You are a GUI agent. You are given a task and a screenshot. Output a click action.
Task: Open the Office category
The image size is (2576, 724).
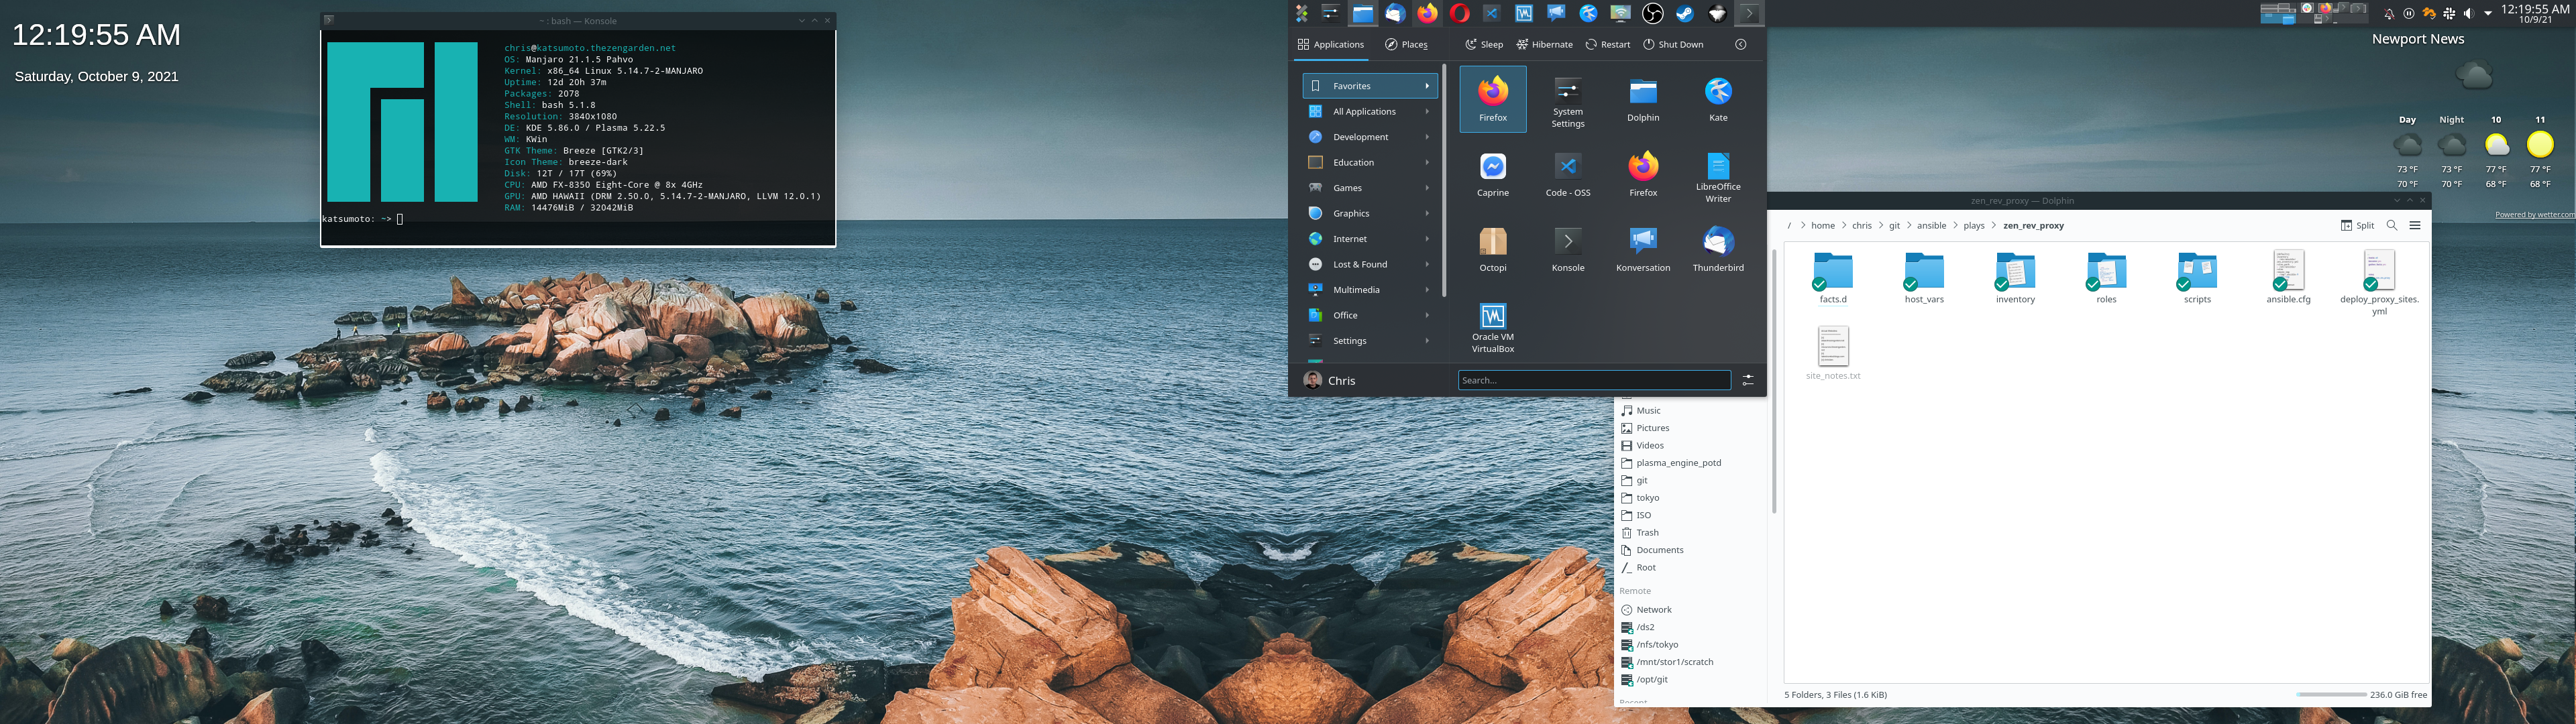point(1370,315)
